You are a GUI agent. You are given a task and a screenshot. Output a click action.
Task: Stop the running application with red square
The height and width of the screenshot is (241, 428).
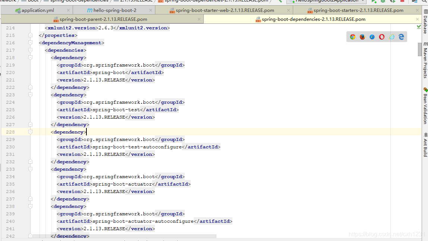402,1
